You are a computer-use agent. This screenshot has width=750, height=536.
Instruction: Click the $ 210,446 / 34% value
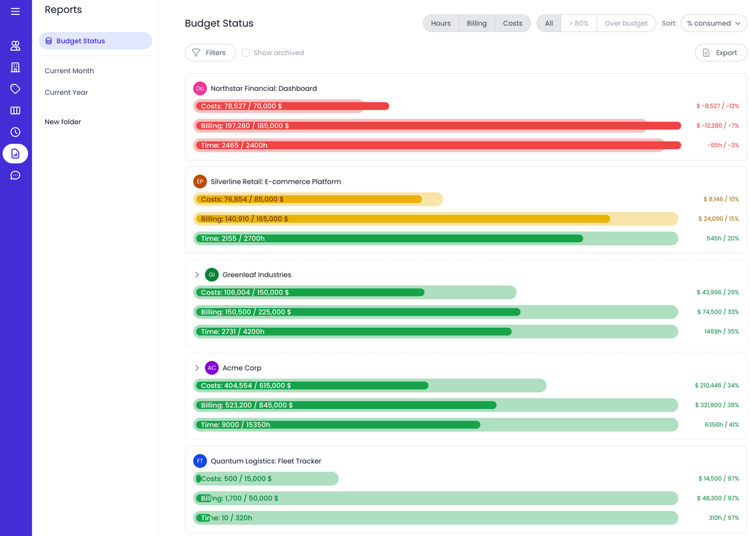pos(717,386)
